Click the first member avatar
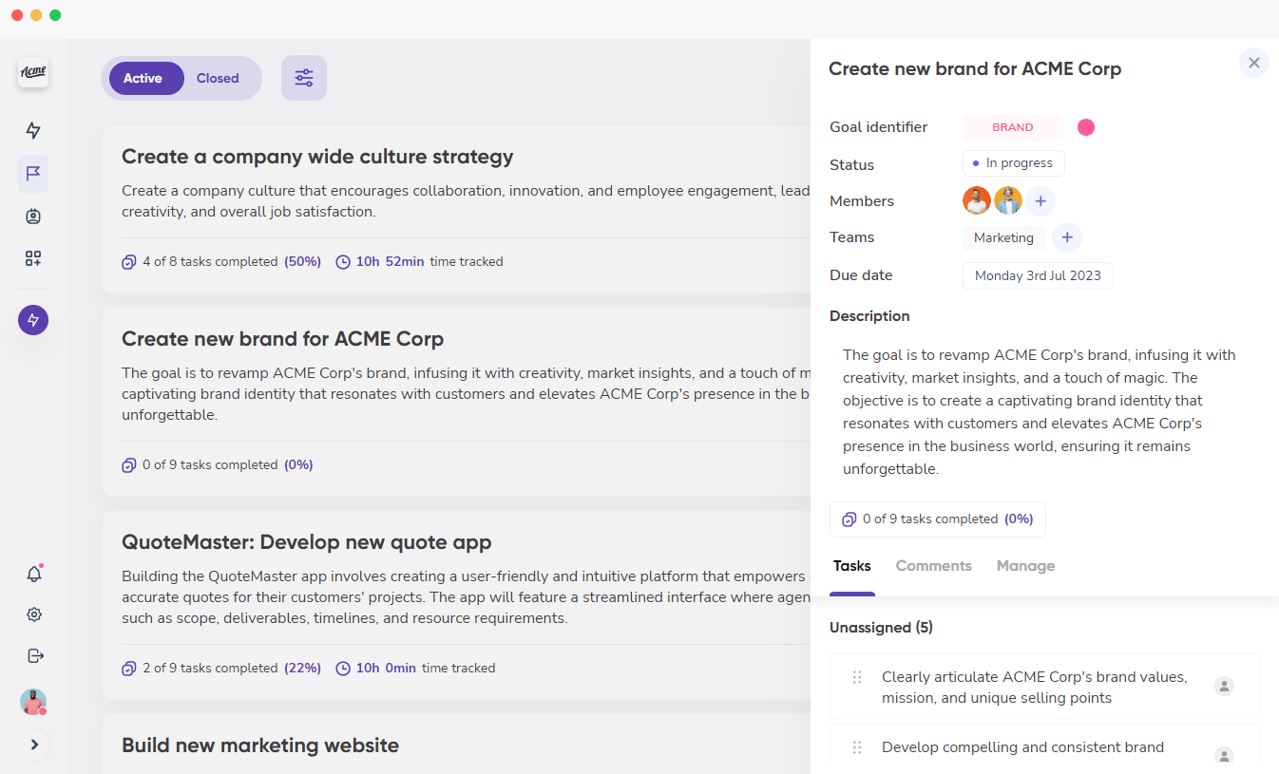Viewport: 1279px width, 774px height. 977,200
